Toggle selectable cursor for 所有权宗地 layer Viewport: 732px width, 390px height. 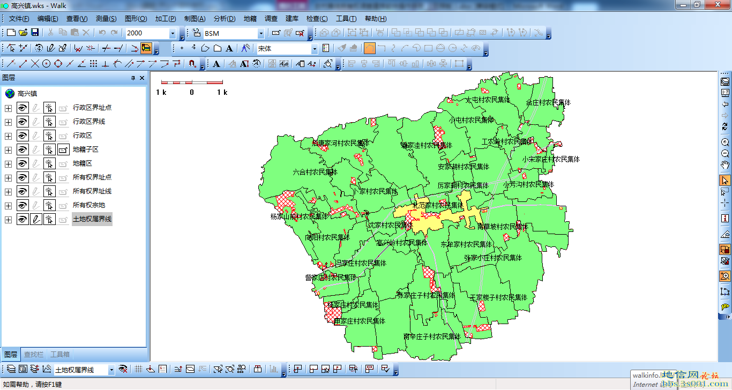click(49, 205)
